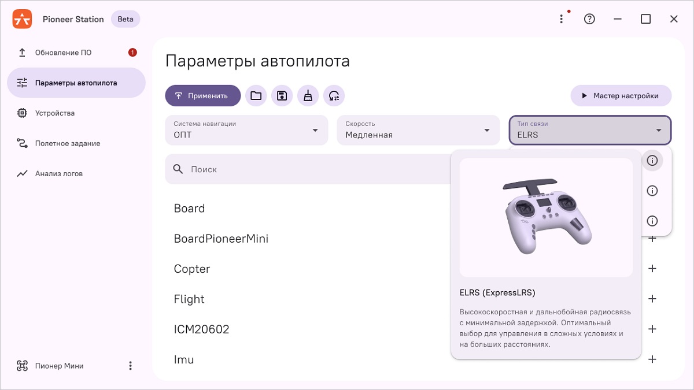Click the broom clear icon

[308, 96]
